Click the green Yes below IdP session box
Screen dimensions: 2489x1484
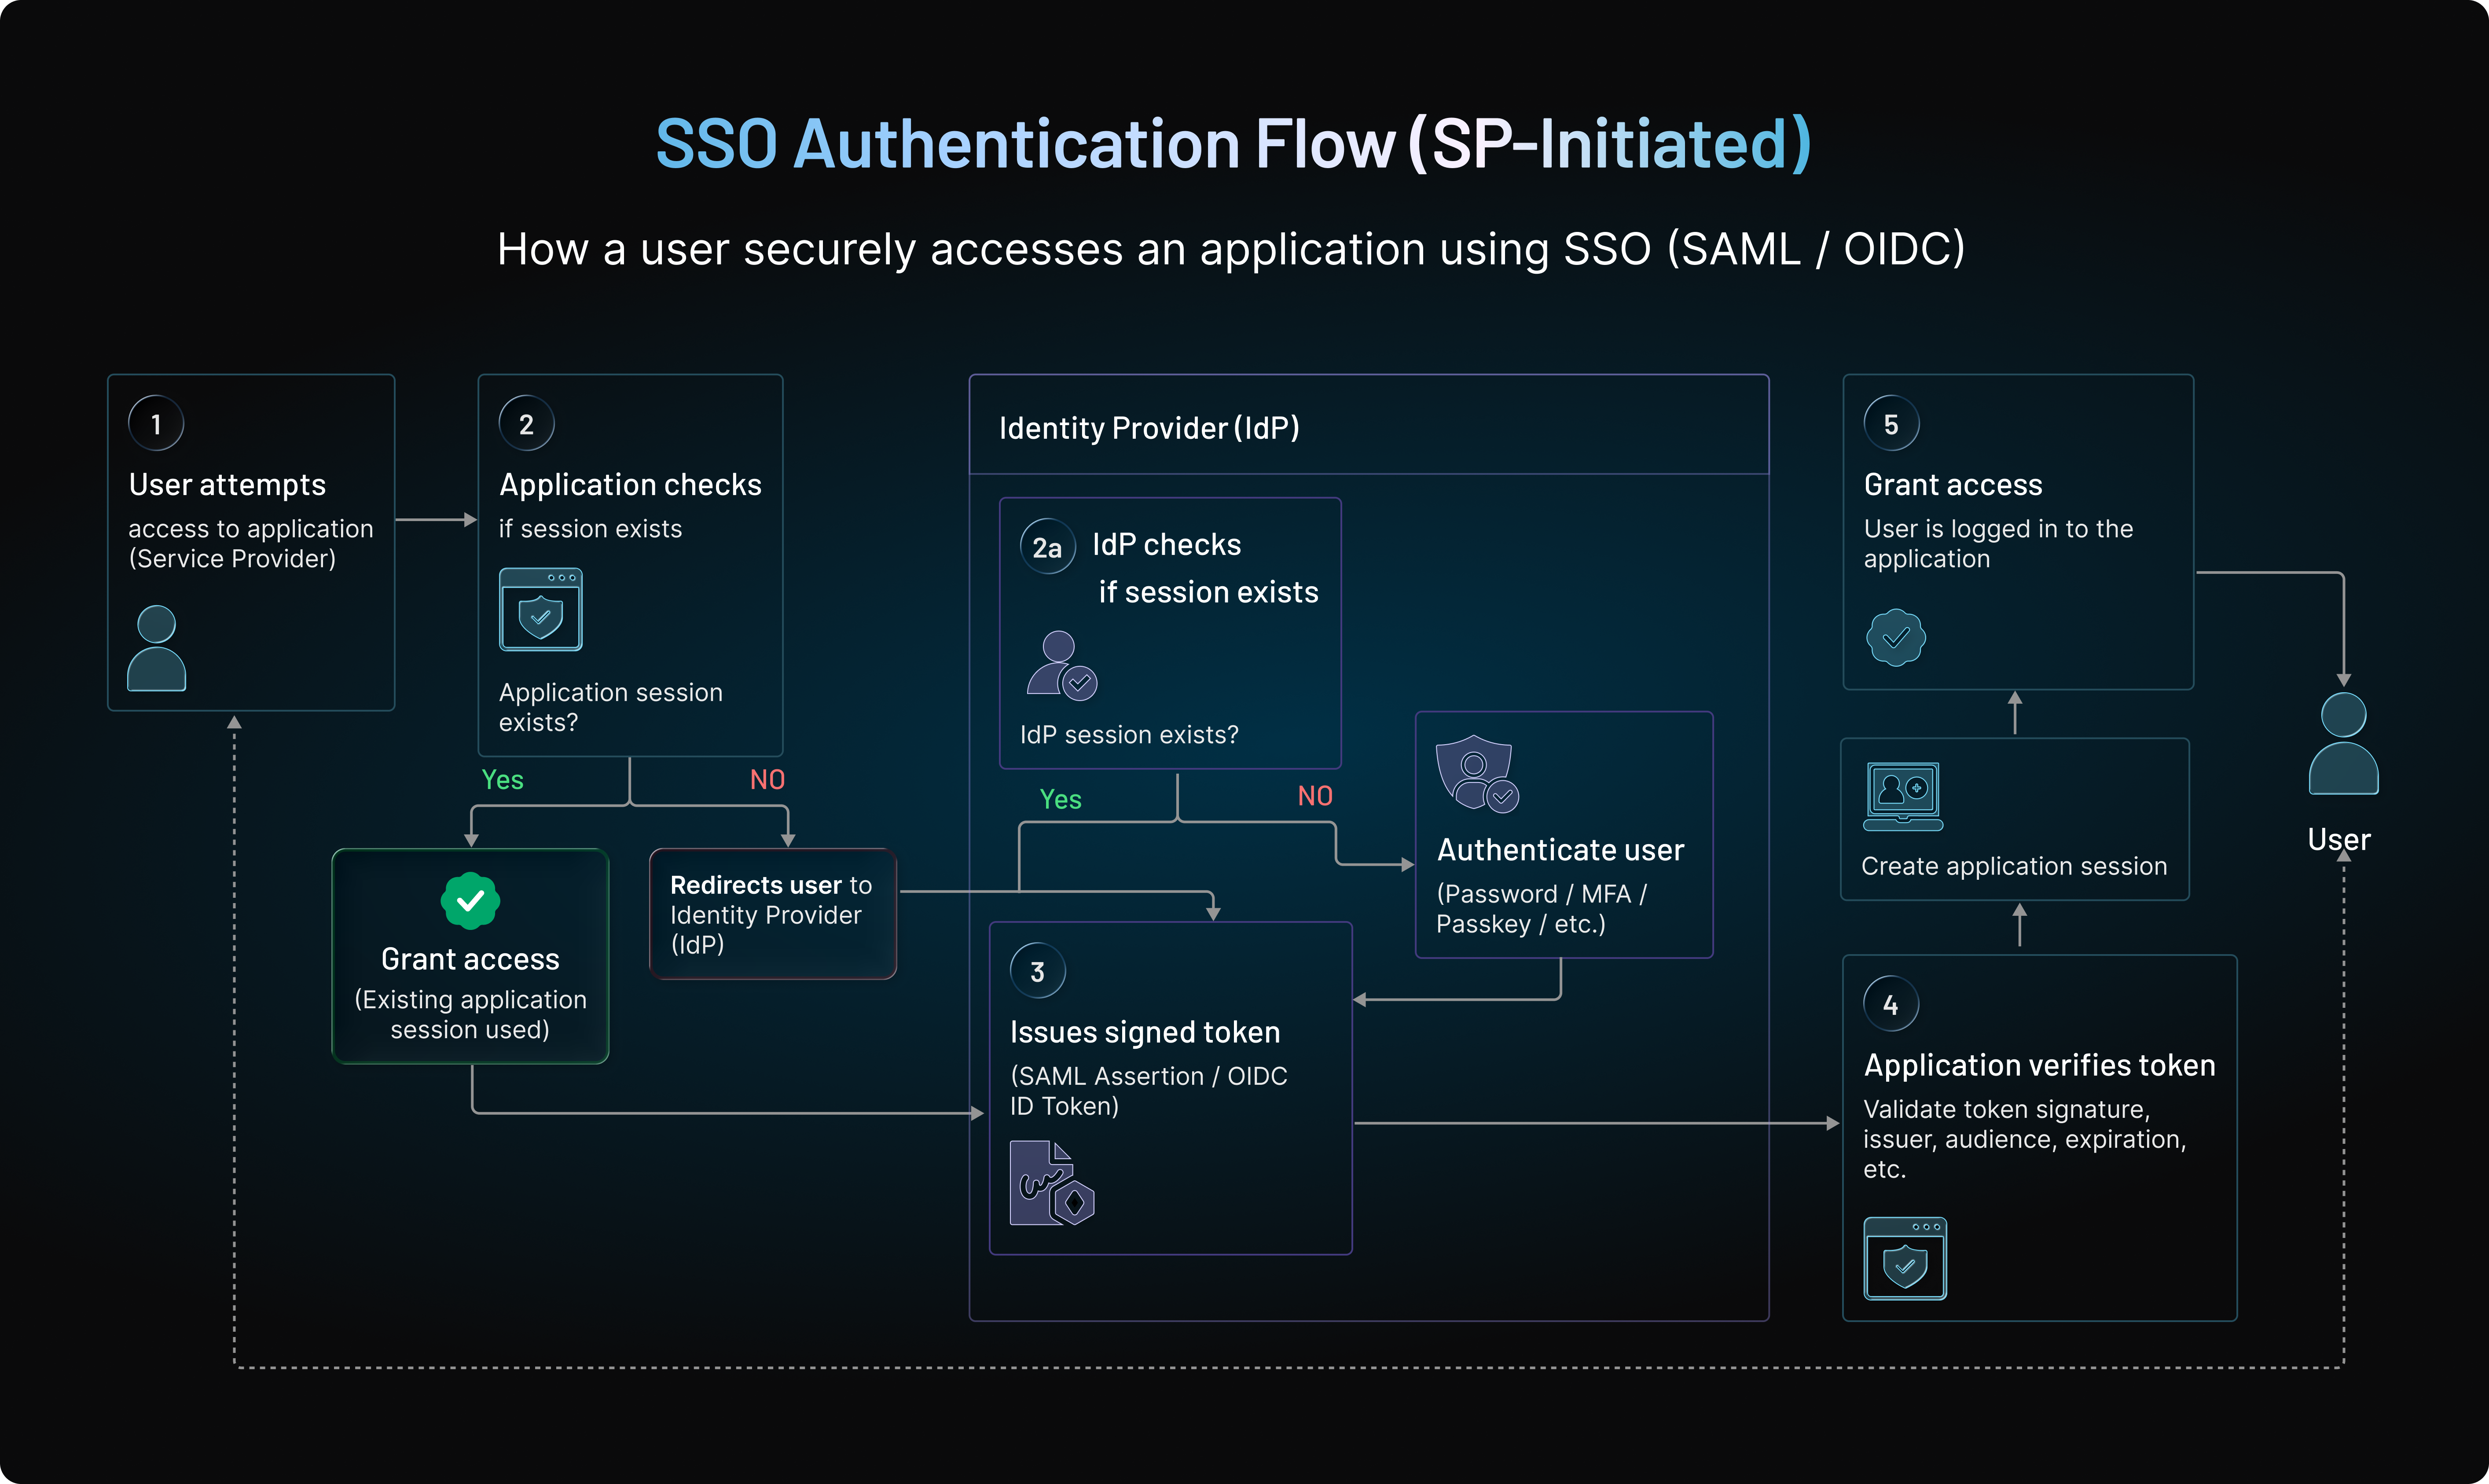tap(1060, 799)
